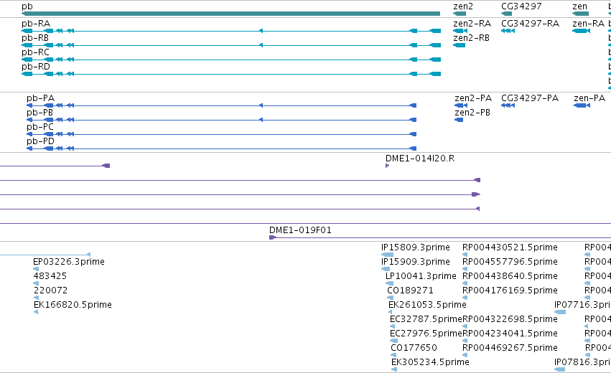Select the DME1-014I20.R clone label
Image resolution: width=611 pixels, height=373 pixels.
(x=420, y=159)
